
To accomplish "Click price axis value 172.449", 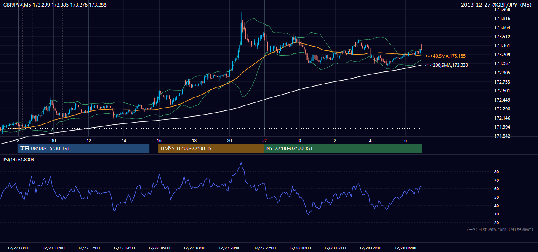I will pos(502,100).
